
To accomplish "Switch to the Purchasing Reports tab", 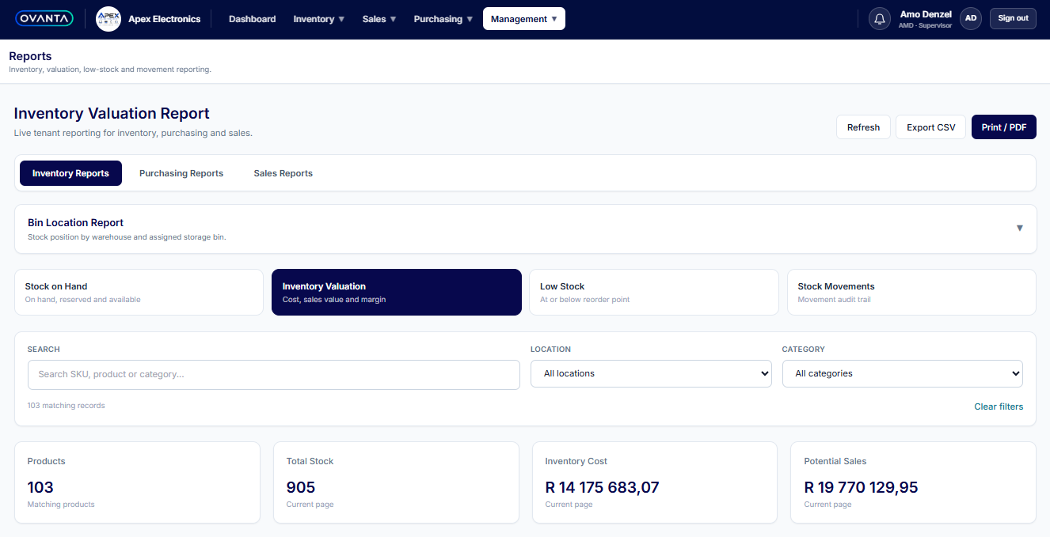I will [181, 173].
